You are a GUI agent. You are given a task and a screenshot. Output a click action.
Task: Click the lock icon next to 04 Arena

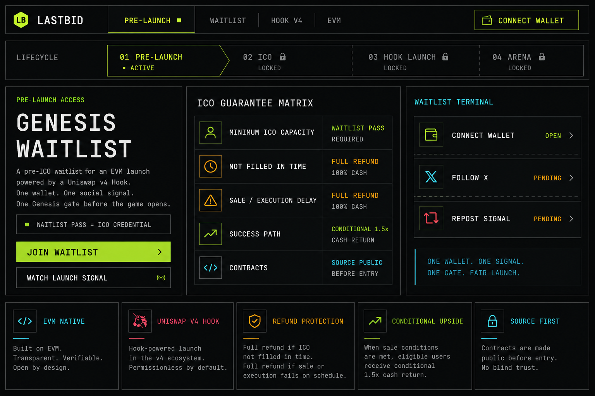(542, 57)
